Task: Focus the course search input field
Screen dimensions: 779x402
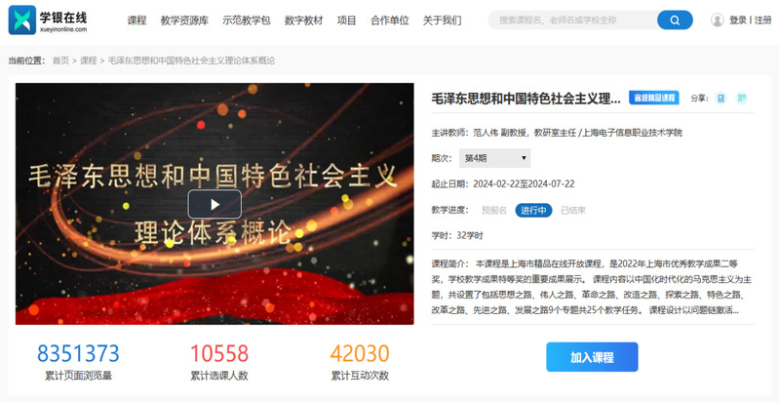Action: [572, 20]
